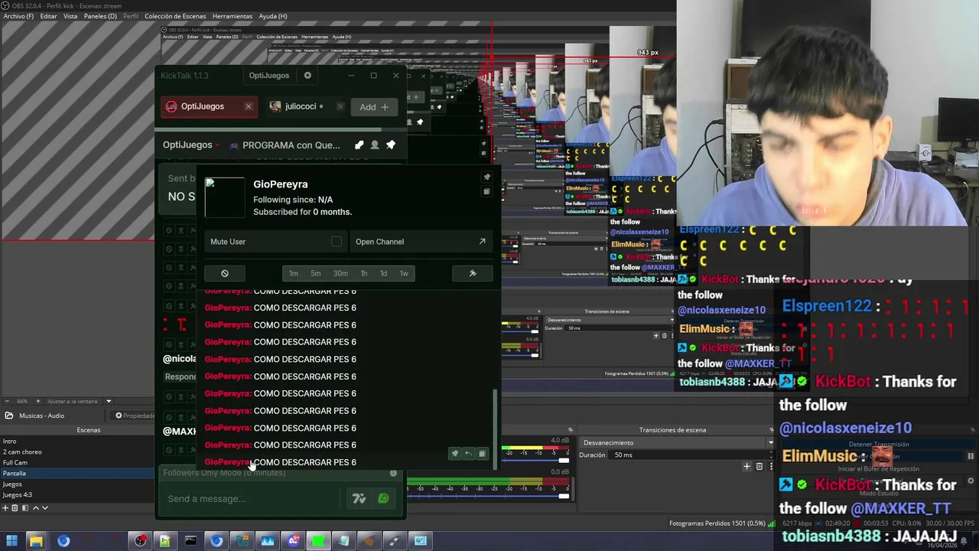This screenshot has height=551, width=979.
Task: Delete scene transition with trash icon
Action: (759, 466)
